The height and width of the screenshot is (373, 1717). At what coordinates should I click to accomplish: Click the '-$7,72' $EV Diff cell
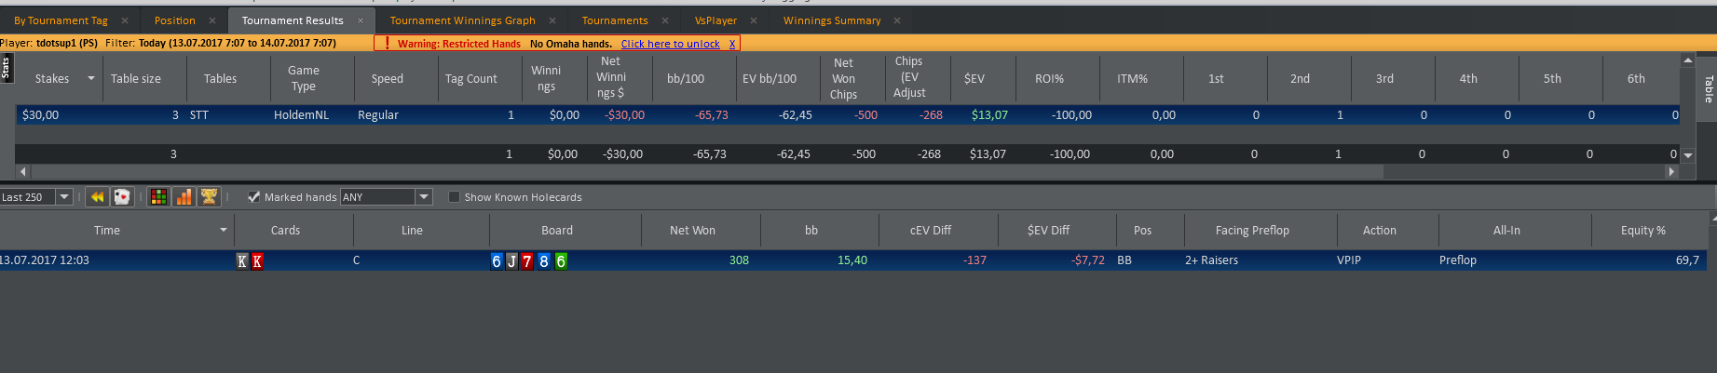(x=1087, y=260)
